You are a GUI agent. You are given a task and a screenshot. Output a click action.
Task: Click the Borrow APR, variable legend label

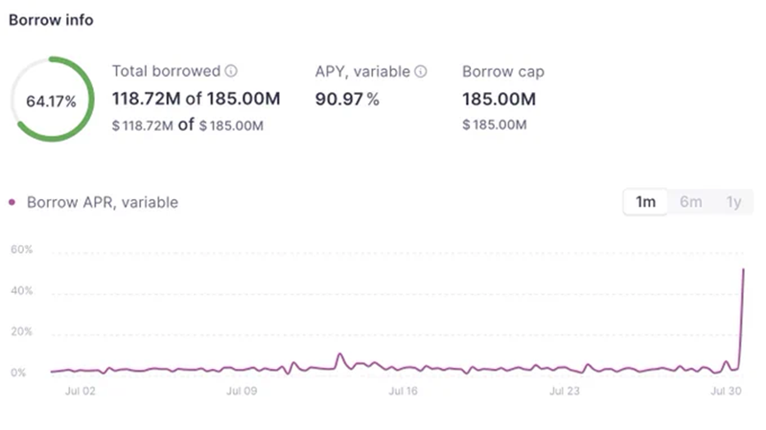(103, 202)
